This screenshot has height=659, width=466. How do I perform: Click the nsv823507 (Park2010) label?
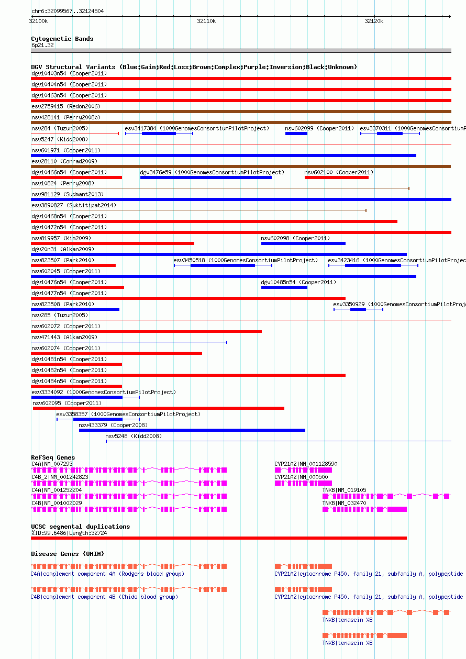(63, 260)
